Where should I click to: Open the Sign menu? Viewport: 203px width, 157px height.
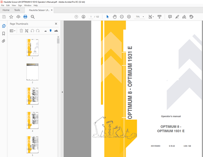click(20, 6)
